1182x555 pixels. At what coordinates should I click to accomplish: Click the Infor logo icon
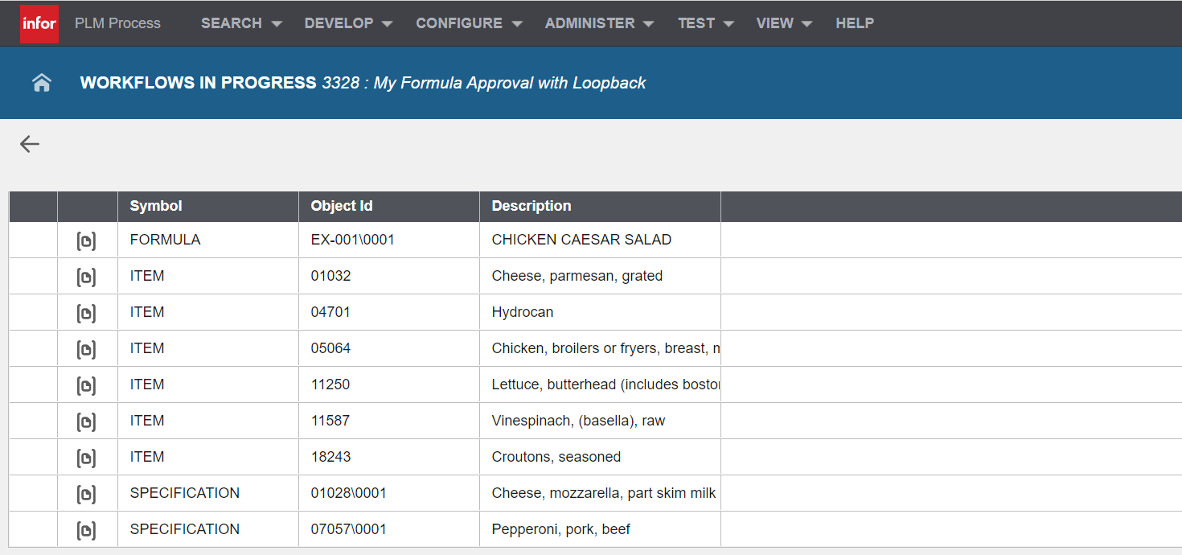39,23
